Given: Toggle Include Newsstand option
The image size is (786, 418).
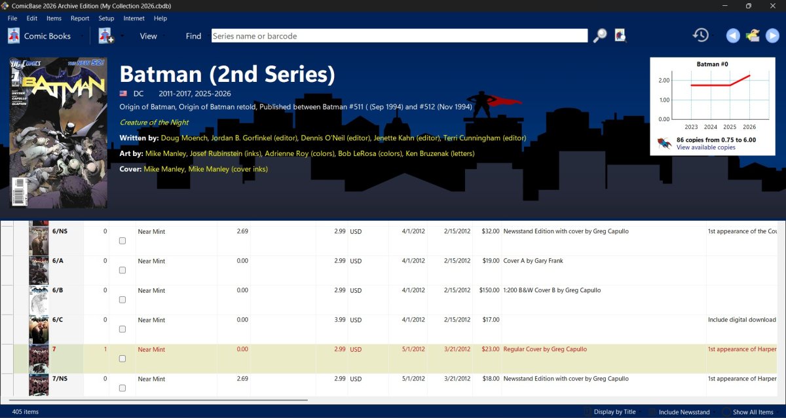Looking at the screenshot, I should click(x=679, y=412).
